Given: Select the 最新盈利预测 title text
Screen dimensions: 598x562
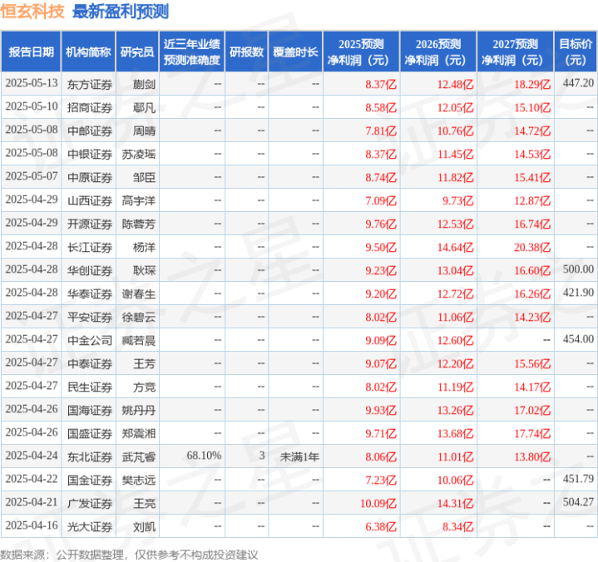Looking at the screenshot, I should (x=121, y=12).
